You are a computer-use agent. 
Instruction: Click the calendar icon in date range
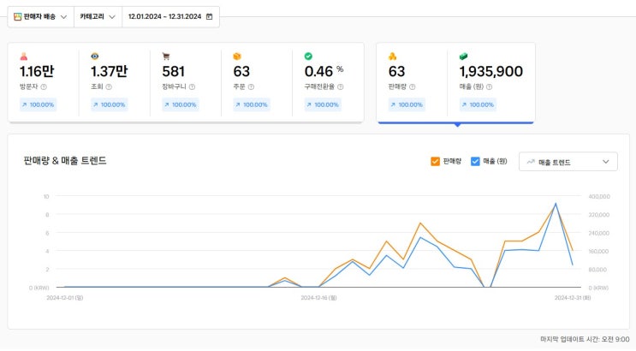(210, 16)
